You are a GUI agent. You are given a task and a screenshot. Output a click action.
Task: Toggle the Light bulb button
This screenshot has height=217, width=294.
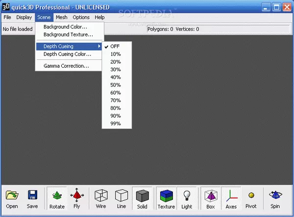point(187,198)
